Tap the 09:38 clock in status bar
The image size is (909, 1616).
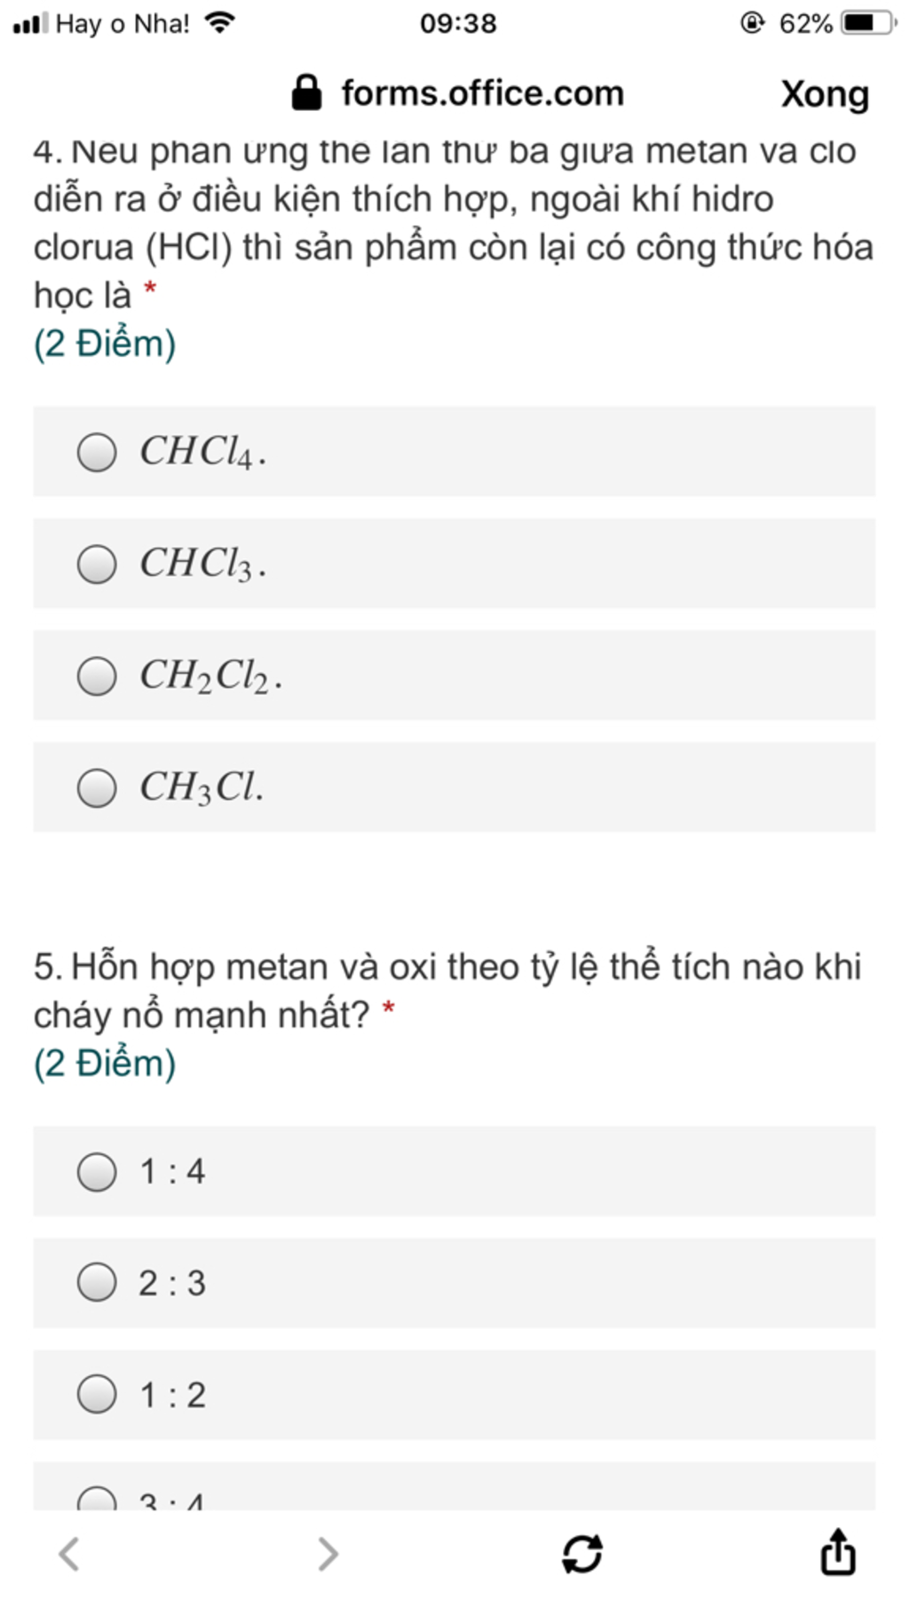point(458,23)
